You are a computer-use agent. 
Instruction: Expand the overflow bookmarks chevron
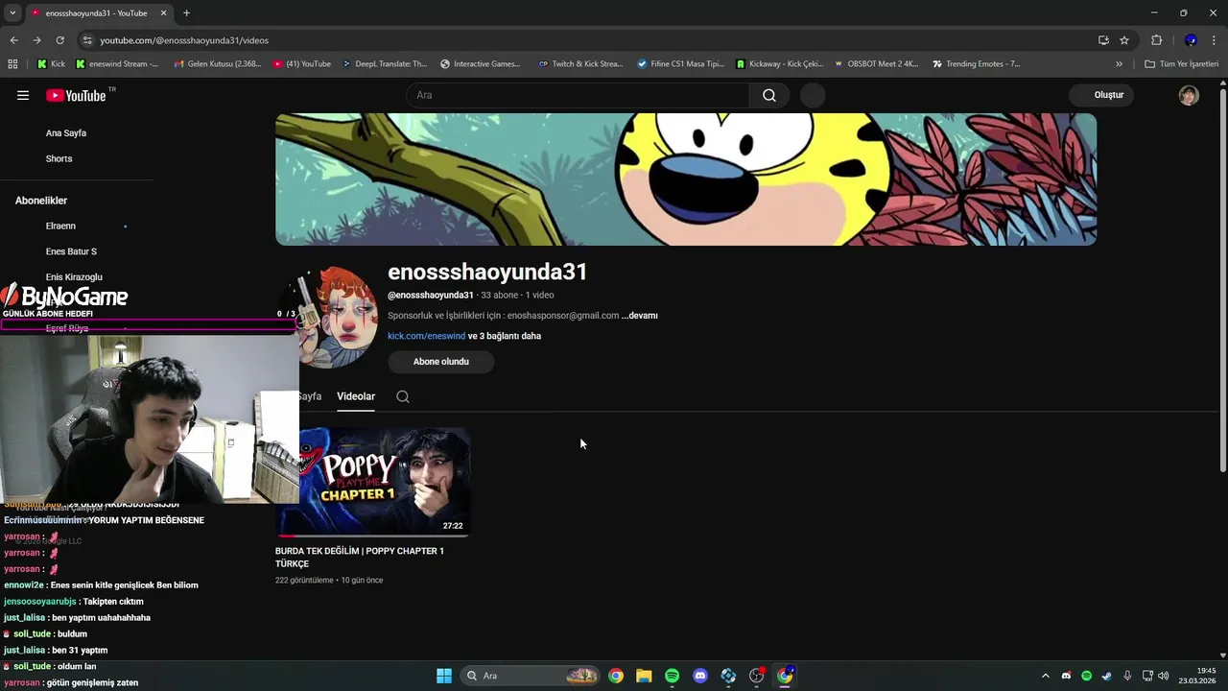click(x=1119, y=64)
